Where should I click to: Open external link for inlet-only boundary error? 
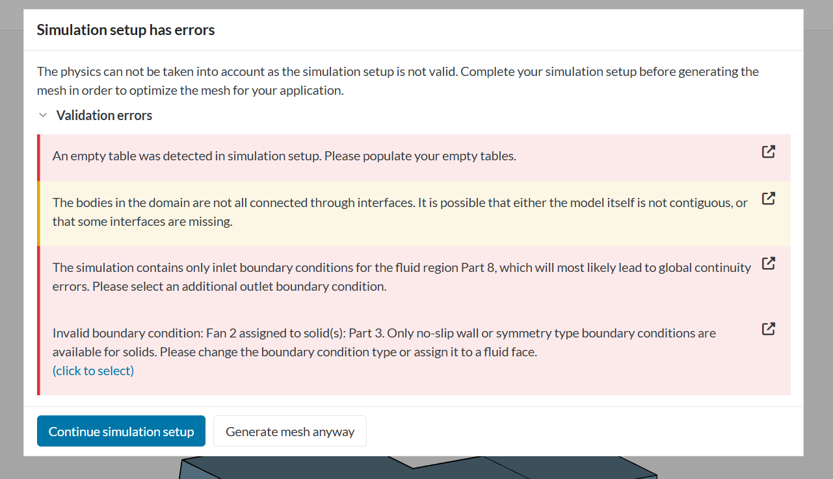click(768, 264)
